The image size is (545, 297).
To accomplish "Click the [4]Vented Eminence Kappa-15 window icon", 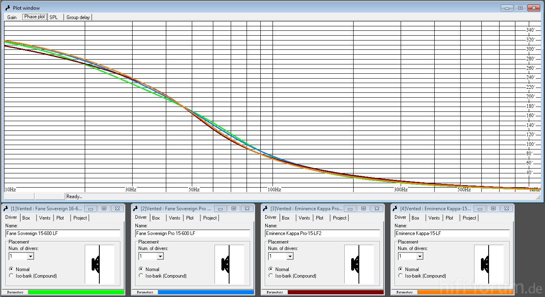I will (x=395, y=209).
